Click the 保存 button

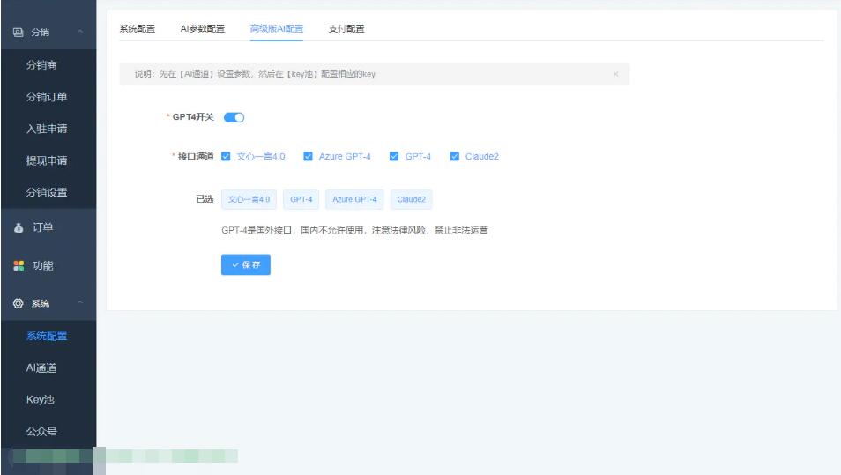point(245,264)
